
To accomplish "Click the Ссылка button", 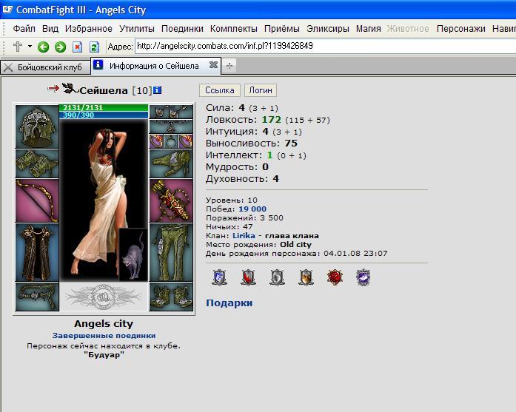I will tap(219, 90).
